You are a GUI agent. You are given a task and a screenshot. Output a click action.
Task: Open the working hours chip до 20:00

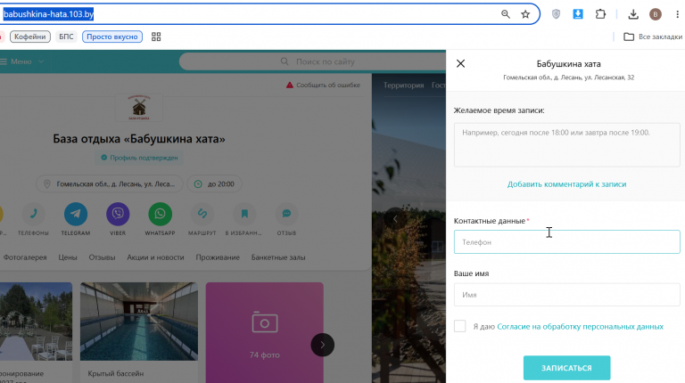pyautogui.click(x=214, y=184)
